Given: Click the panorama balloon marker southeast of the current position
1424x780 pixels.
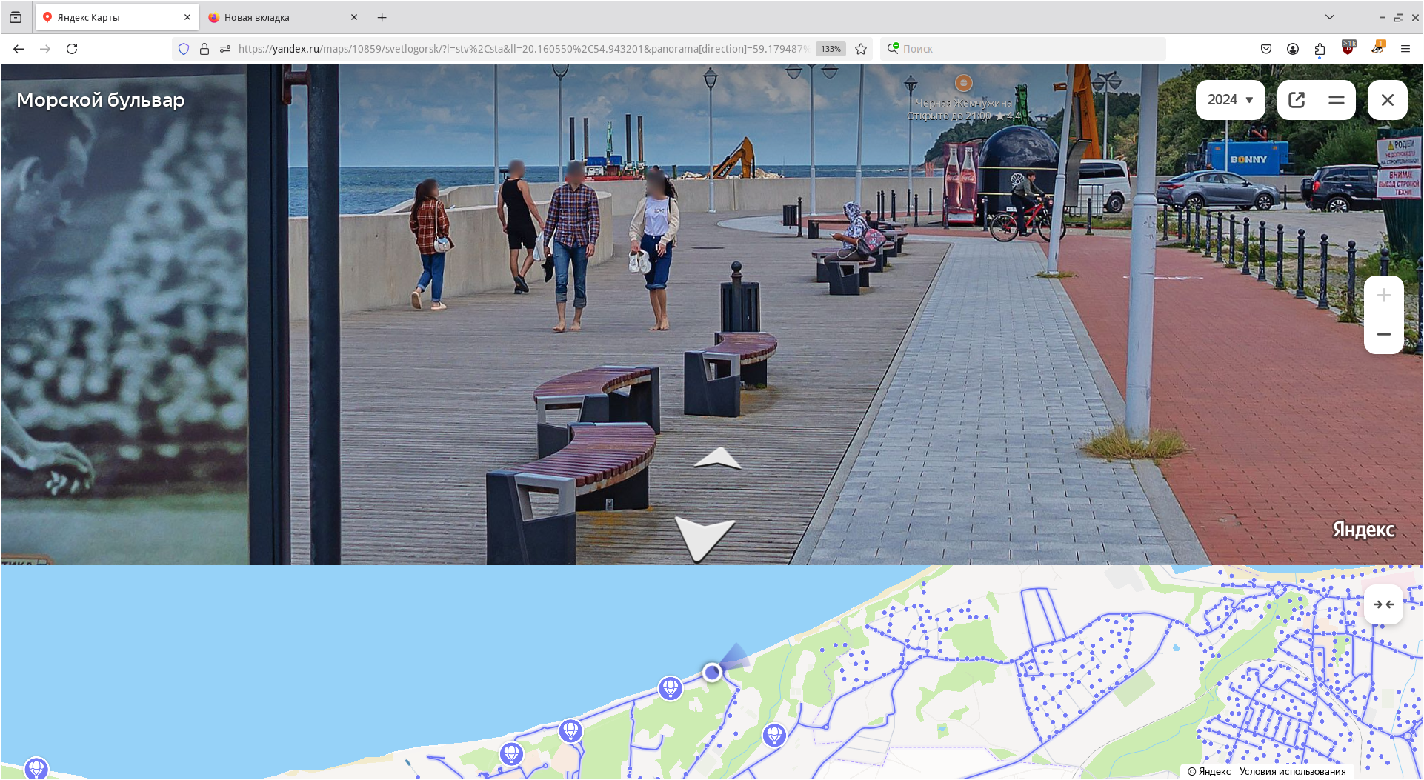Looking at the screenshot, I should [x=774, y=735].
